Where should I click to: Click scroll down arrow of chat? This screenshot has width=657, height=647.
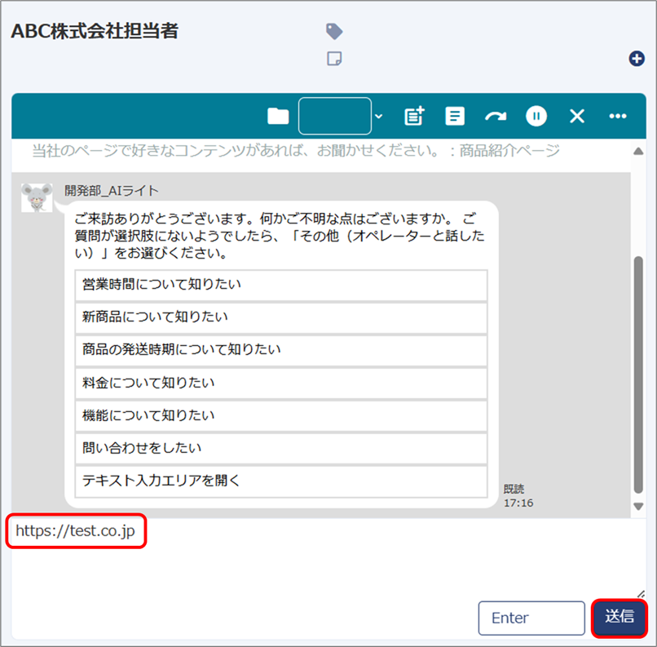pyautogui.click(x=638, y=507)
